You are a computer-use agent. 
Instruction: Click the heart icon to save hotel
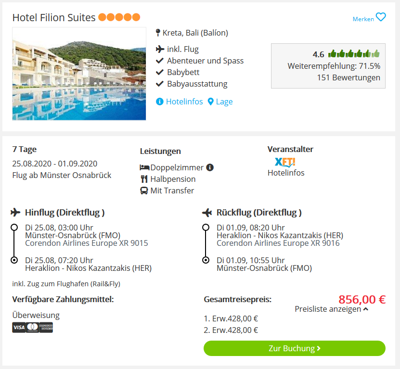pos(381,17)
